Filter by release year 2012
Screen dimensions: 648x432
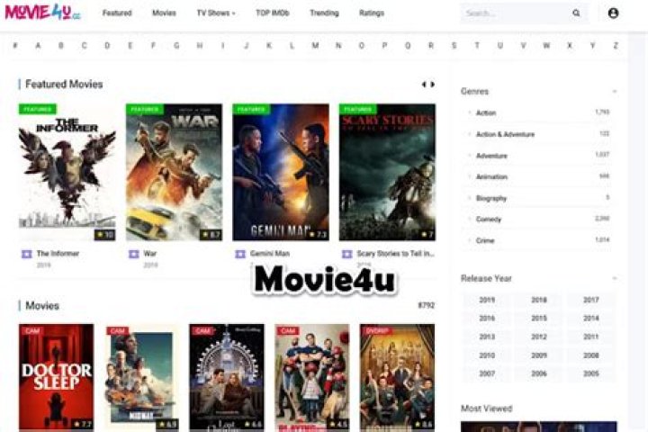coord(539,337)
